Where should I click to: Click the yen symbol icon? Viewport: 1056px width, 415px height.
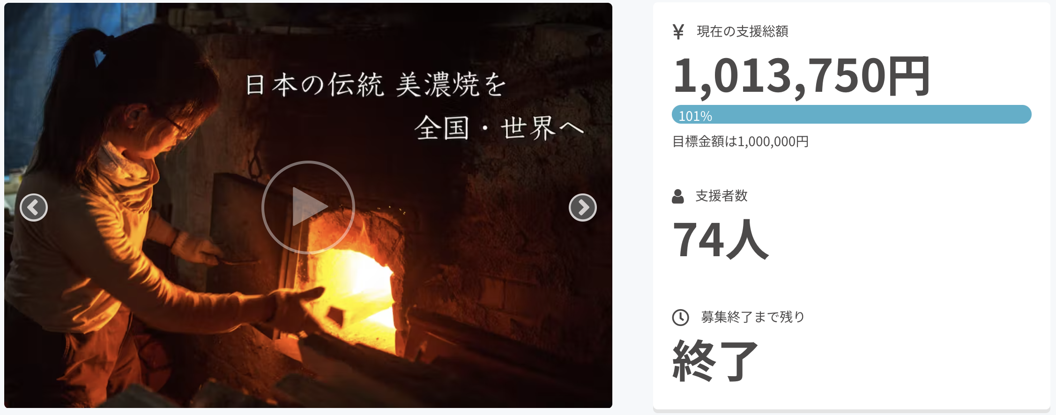678,32
